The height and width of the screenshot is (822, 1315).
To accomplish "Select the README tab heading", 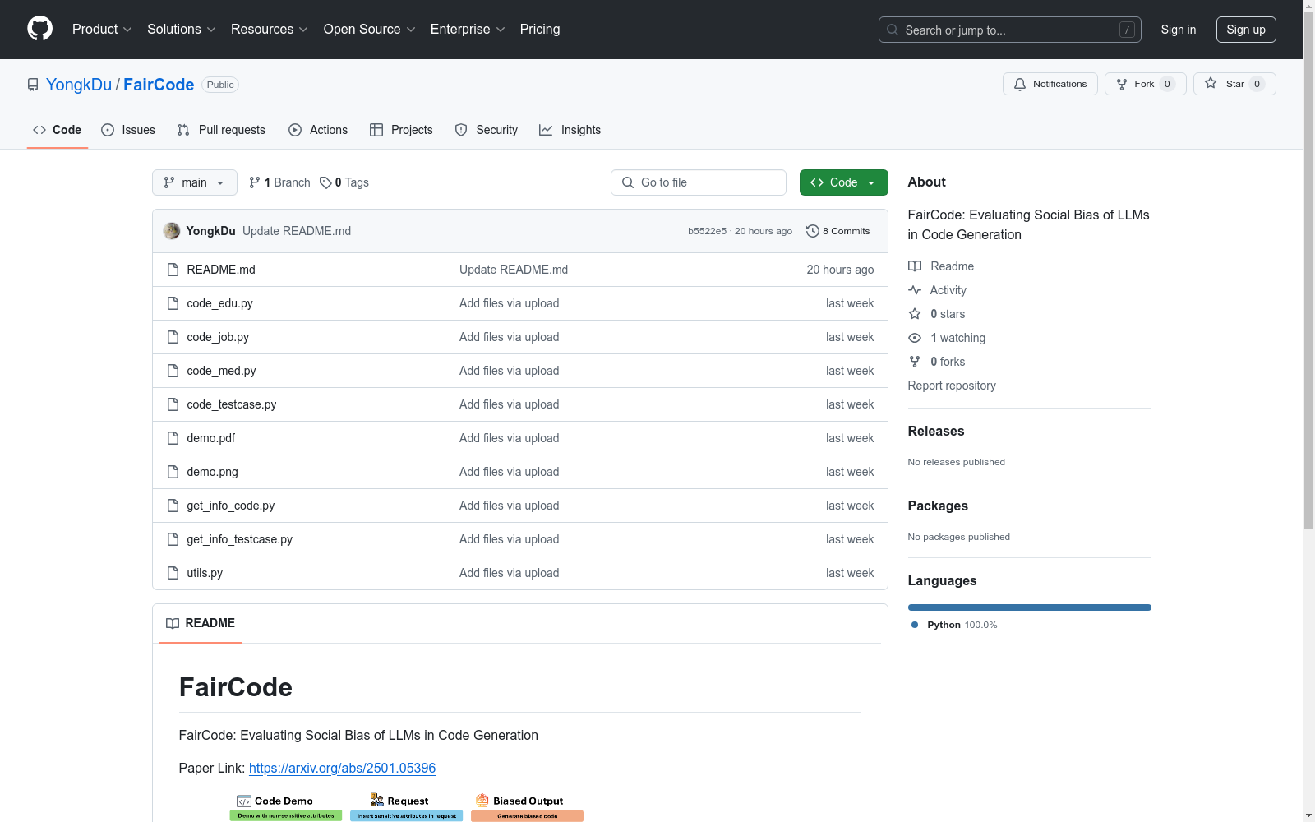I will 201,623.
